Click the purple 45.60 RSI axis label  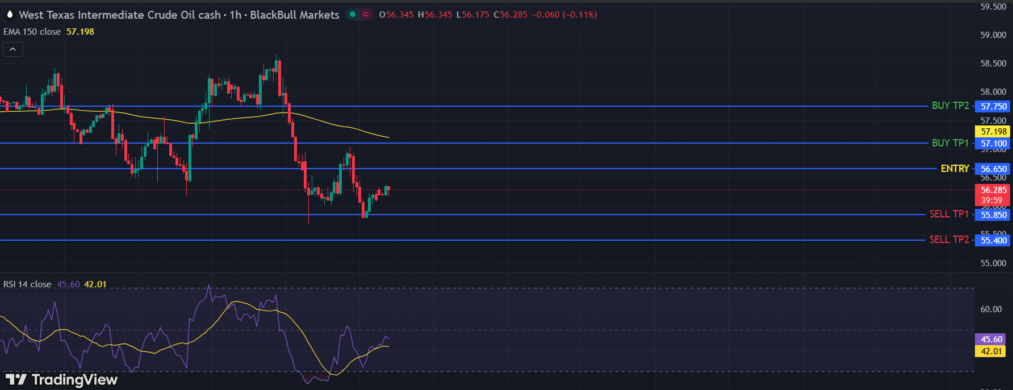coord(991,339)
